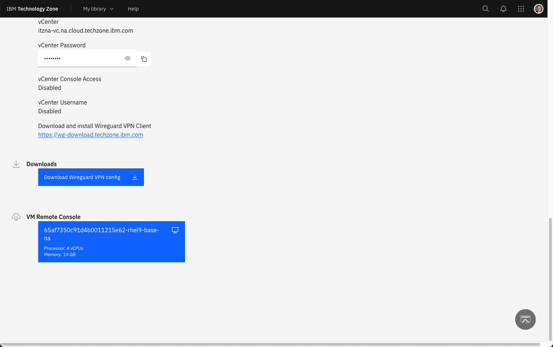Click the Memory: 19 GB text
This screenshot has height=347, width=553.
click(x=60, y=255)
